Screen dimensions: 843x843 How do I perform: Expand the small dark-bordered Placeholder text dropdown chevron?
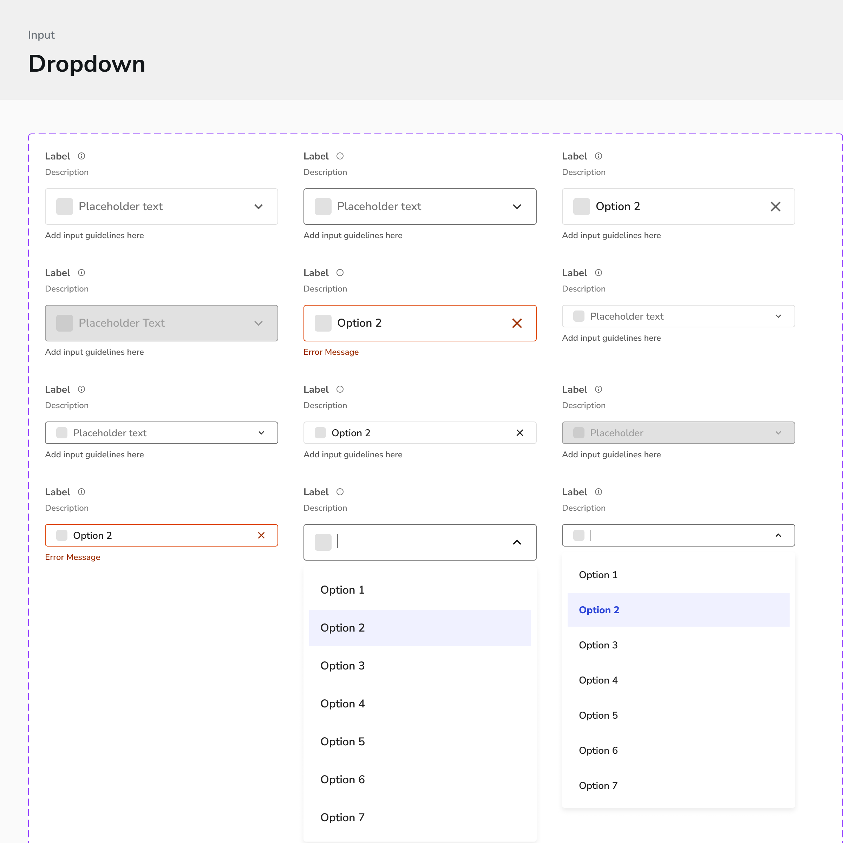tap(261, 433)
